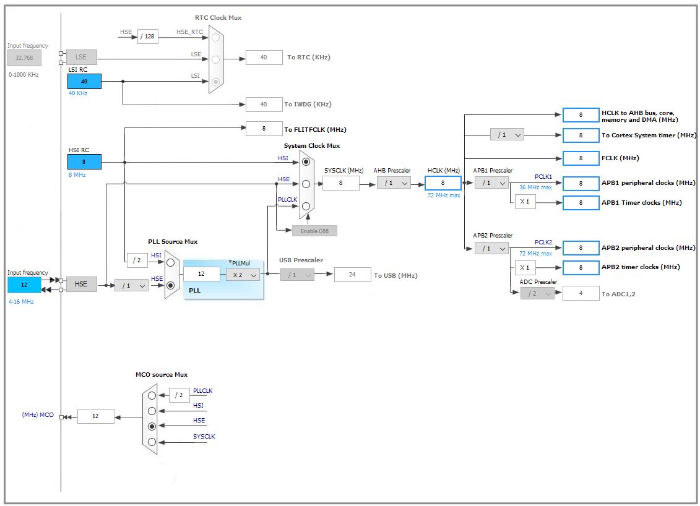700x506 pixels.
Task: Select HSE in System Clock Mux
Action: (306, 184)
